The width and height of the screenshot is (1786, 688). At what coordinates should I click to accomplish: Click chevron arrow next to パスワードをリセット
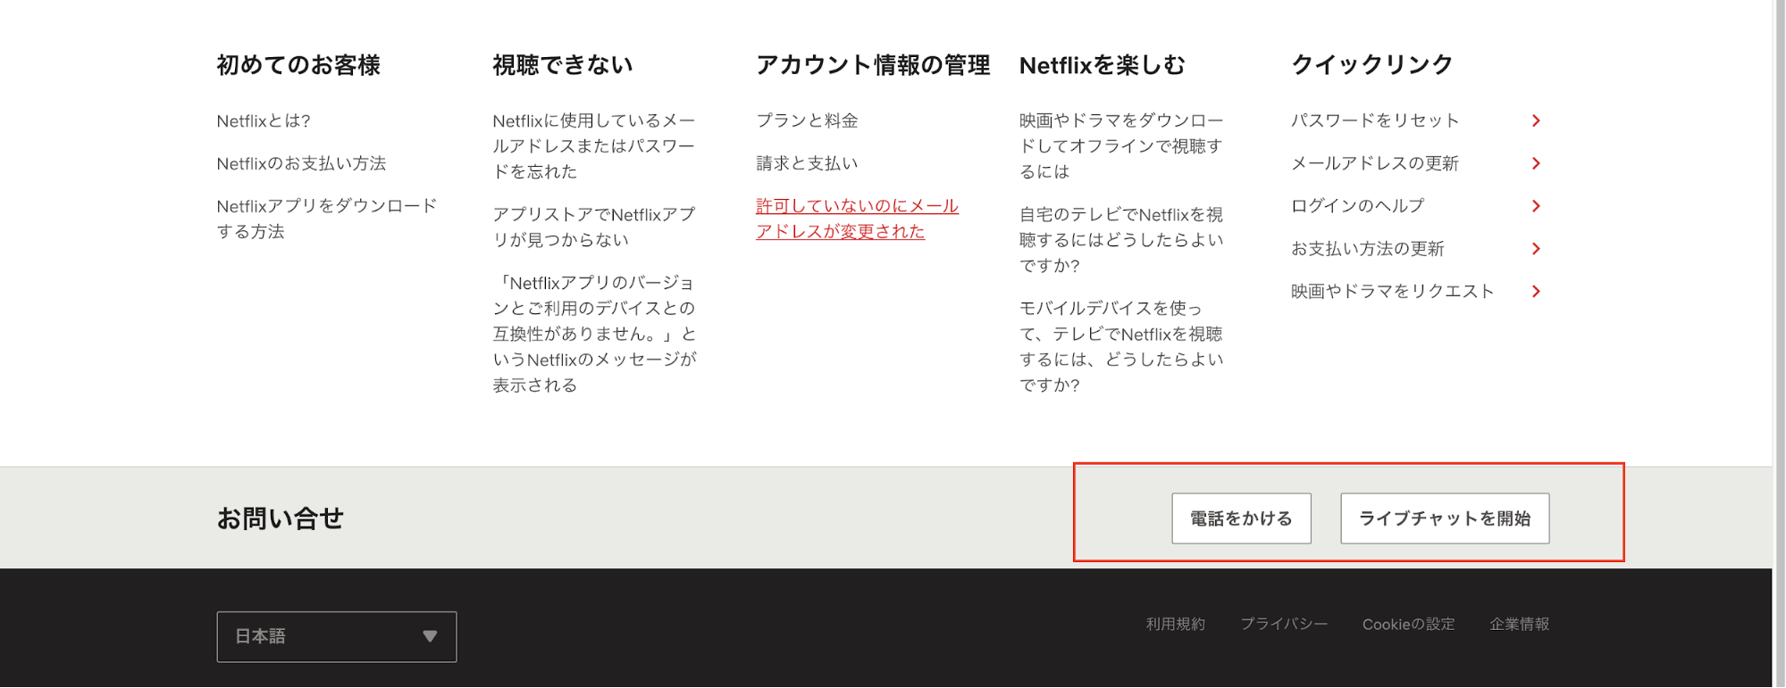coord(1536,120)
